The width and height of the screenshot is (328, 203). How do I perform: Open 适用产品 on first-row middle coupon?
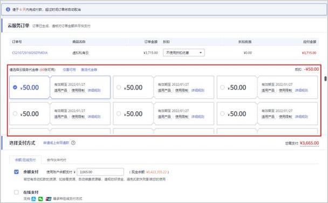(x=165, y=90)
